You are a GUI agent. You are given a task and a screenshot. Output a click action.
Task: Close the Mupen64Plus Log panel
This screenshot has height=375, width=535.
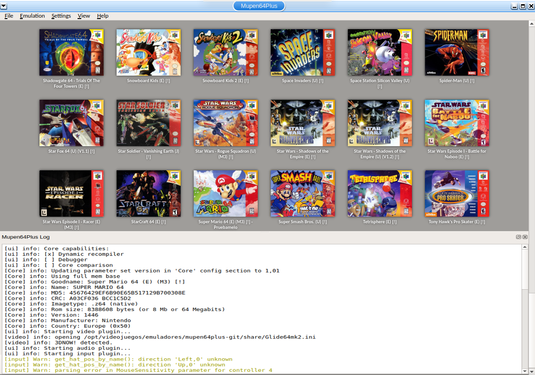(525, 237)
